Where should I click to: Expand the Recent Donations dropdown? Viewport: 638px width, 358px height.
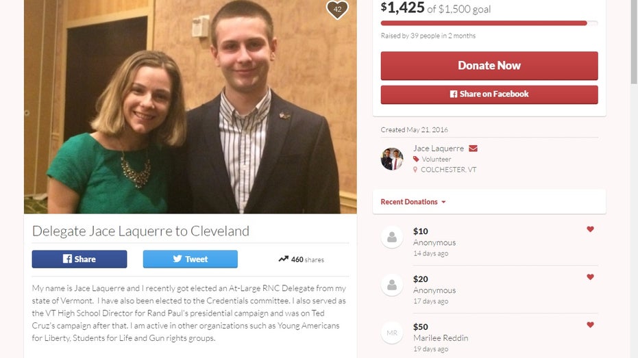coord(413,202)
